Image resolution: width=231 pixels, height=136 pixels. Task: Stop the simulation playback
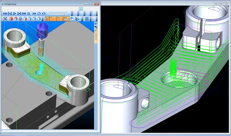(x=28, y=14)
